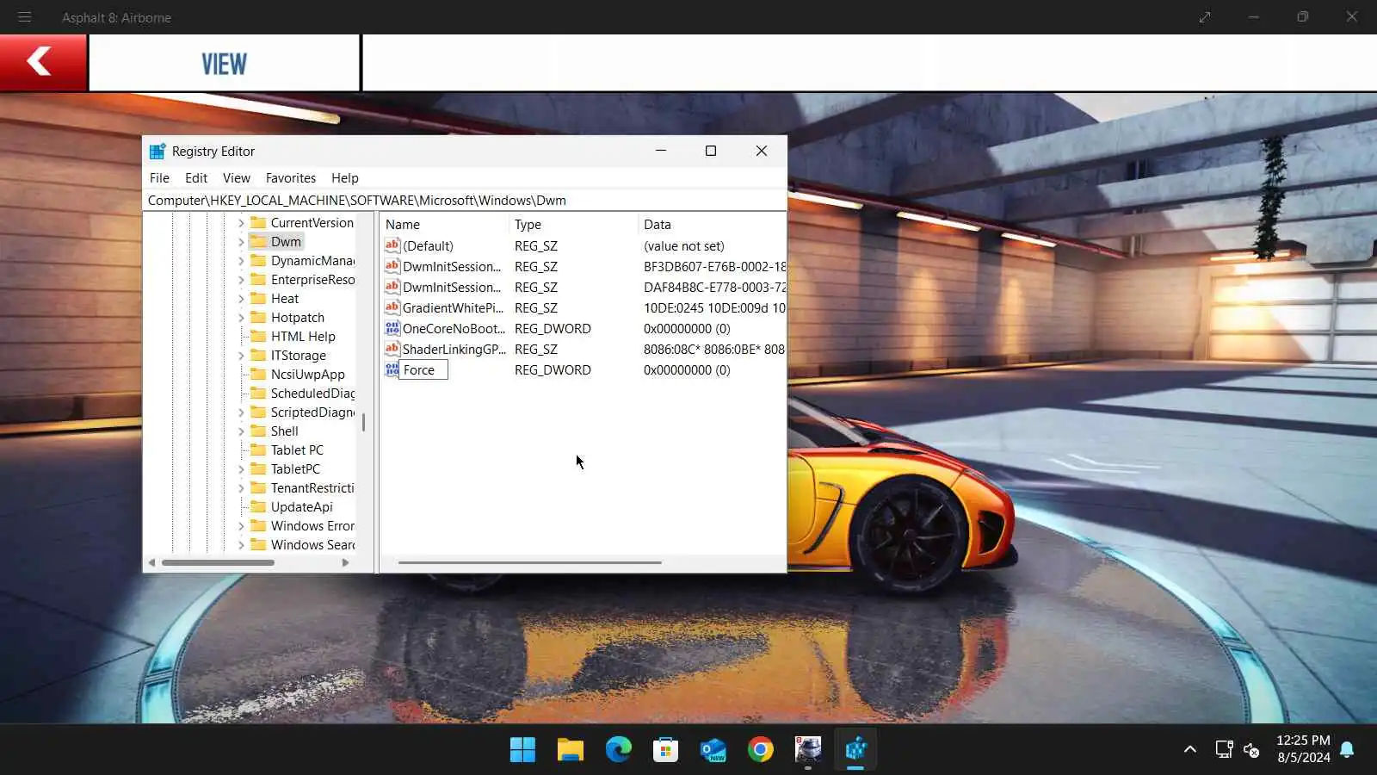The image size is (1377, 775).
Task: Select the ScheduledDiag... key label
Action: click(x=312, y=394)
